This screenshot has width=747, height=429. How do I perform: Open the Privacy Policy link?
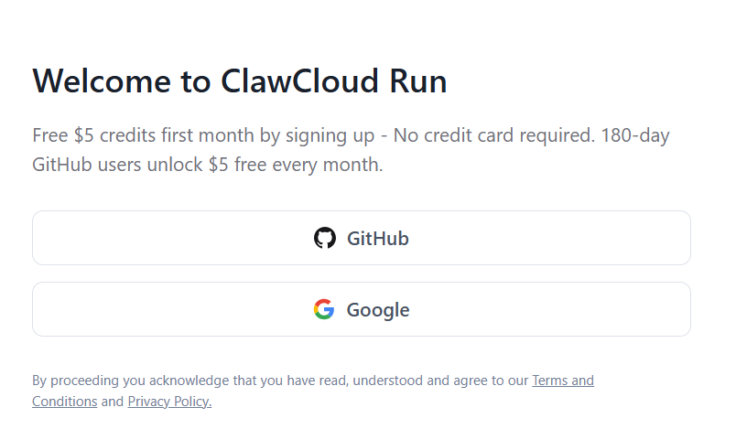169,402
